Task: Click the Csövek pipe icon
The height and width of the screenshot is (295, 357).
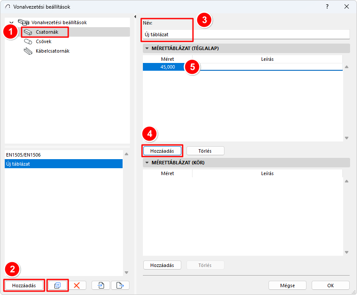Action: [x=28, y=42]
